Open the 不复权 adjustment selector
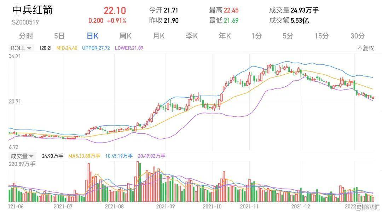Screen dimensions: 382x213 (x=365, y=48)
